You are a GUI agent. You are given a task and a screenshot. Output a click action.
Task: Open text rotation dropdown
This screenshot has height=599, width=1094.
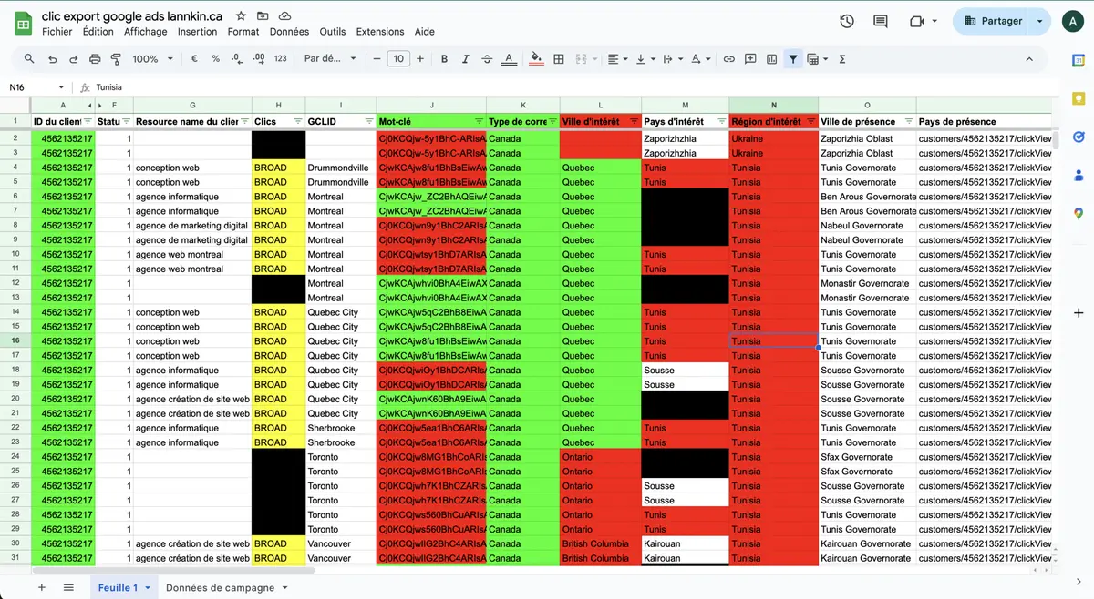coord(701,59)
